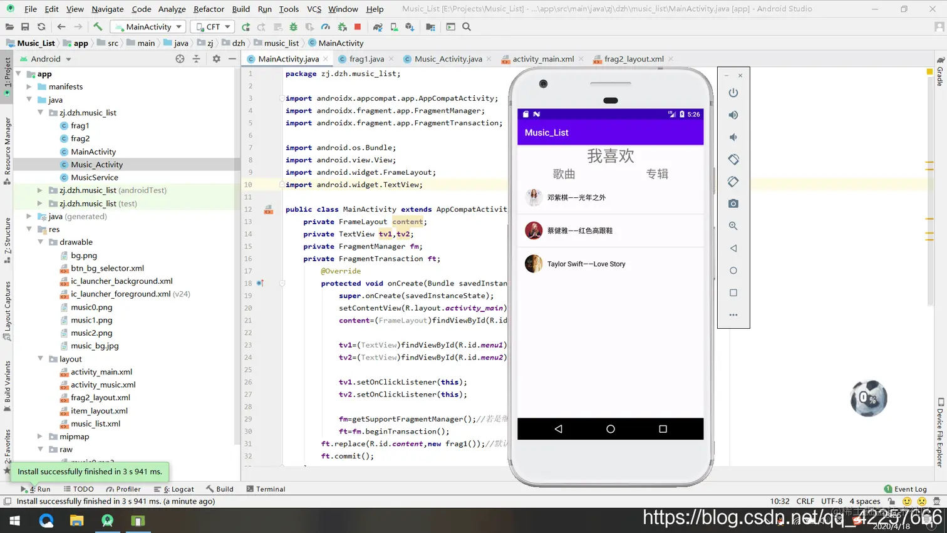Select item_layout.xml in the layout folder

(99, 411)
